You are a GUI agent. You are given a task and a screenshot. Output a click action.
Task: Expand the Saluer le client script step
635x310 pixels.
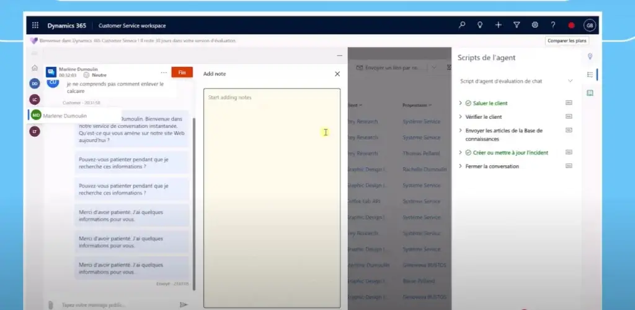(x=461, y=103)
